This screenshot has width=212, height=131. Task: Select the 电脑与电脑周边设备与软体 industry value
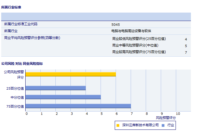coord(131,31)
